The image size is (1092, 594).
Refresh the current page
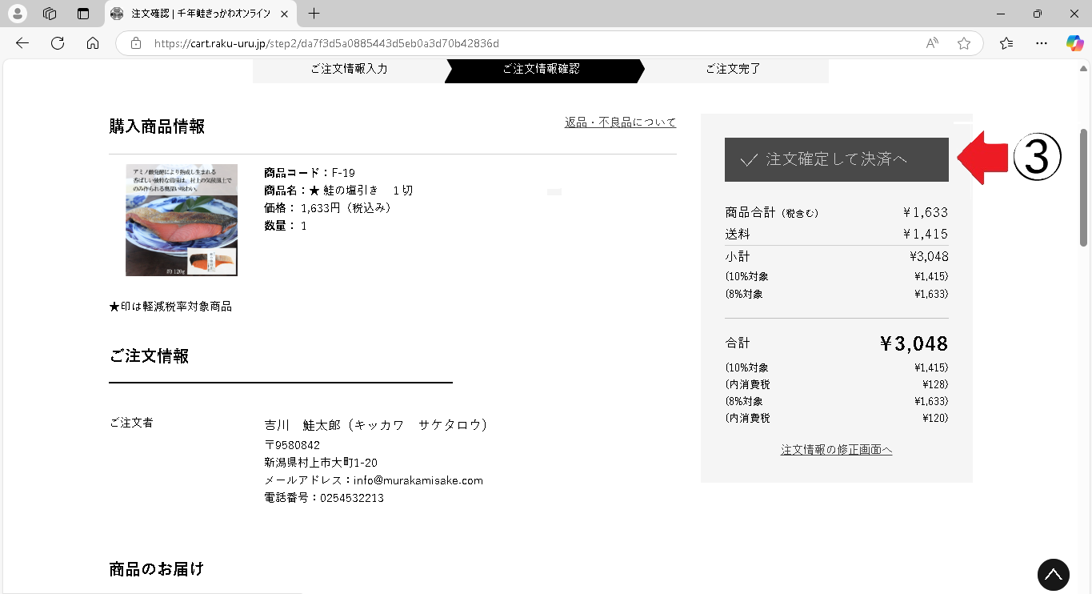coord(58,43)
